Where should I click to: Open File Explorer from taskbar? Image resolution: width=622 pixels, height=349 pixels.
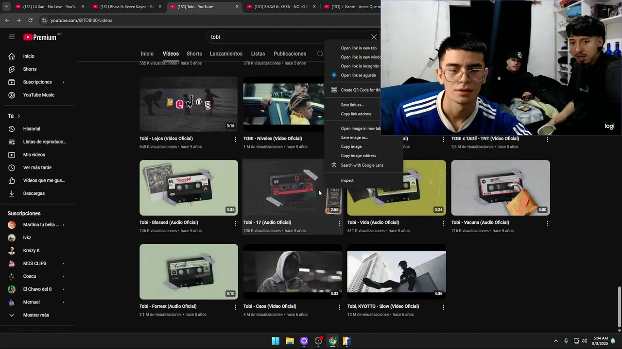coord(290,341)
